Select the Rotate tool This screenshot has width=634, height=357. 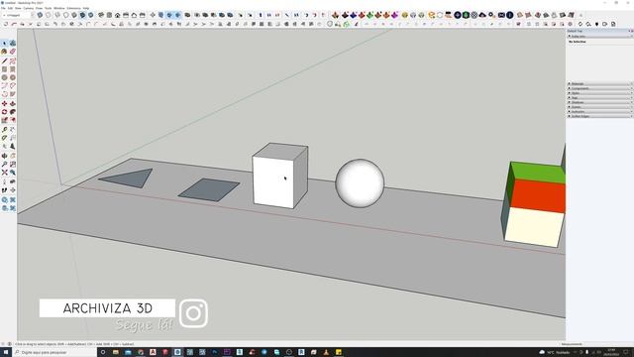pos(4,112)
